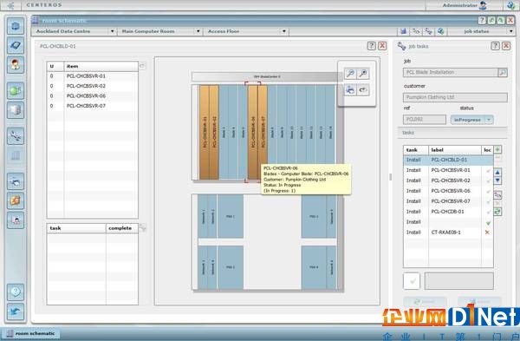The image size is (520, 341).
Task: Toggle the red cross on CT-RKAE08-1 row
Action: 487,233
